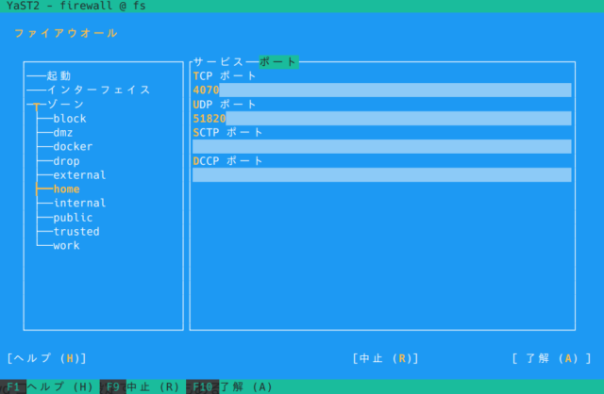
Task: Select the highlighted home zone
Action: pyautogui.click(x=66, y=189)
